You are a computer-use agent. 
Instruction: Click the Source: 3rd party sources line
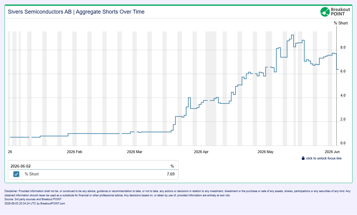coord(33,199)
